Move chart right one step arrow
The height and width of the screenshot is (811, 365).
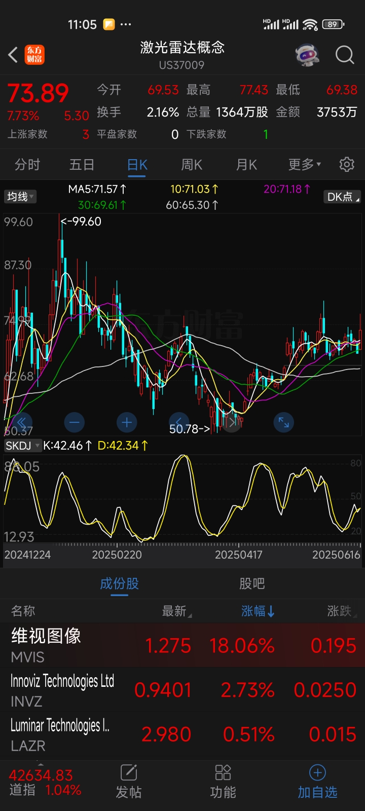click(232, 422)
